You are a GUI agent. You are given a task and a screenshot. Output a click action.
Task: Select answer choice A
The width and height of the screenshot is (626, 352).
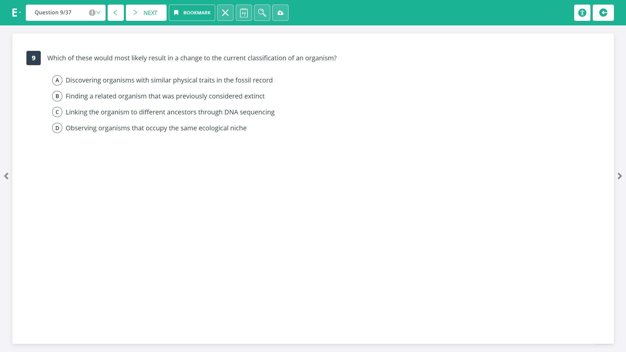click(x=57, y=80)
